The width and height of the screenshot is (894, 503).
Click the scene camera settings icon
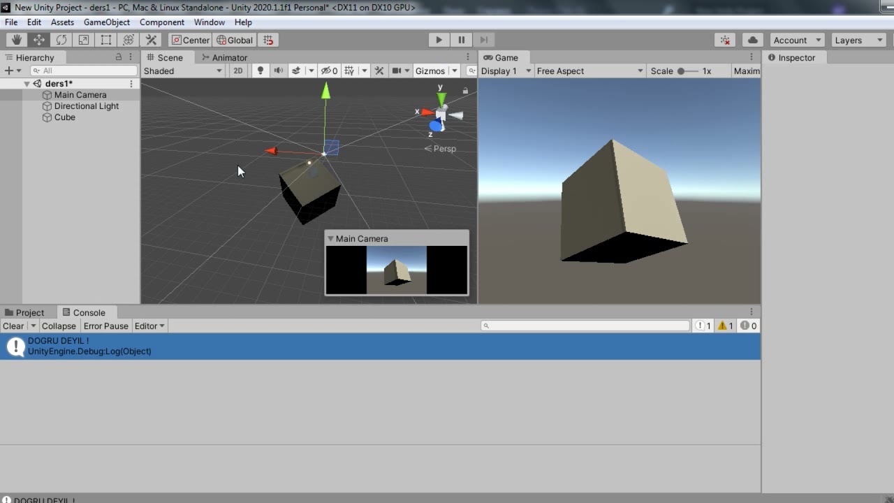[396, 71]
